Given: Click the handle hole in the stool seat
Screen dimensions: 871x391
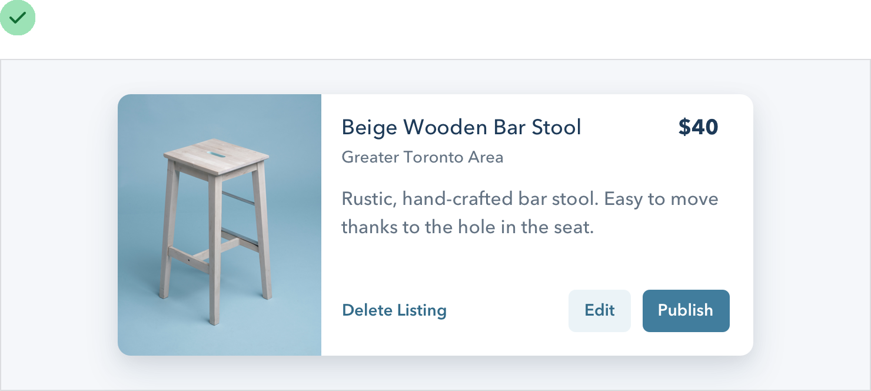Looking at the screenshot, I should [216, 155].
